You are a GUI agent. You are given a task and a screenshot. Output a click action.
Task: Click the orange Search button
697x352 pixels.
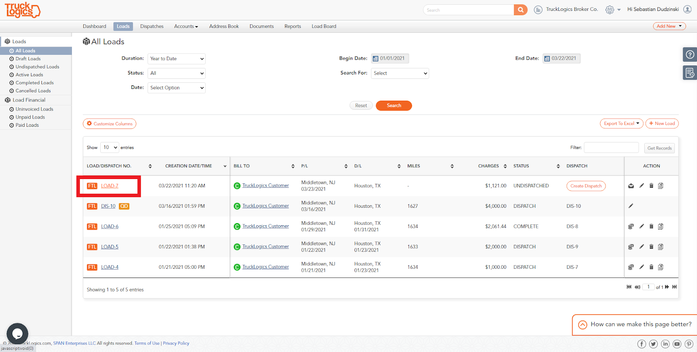[x=394, y=105]
